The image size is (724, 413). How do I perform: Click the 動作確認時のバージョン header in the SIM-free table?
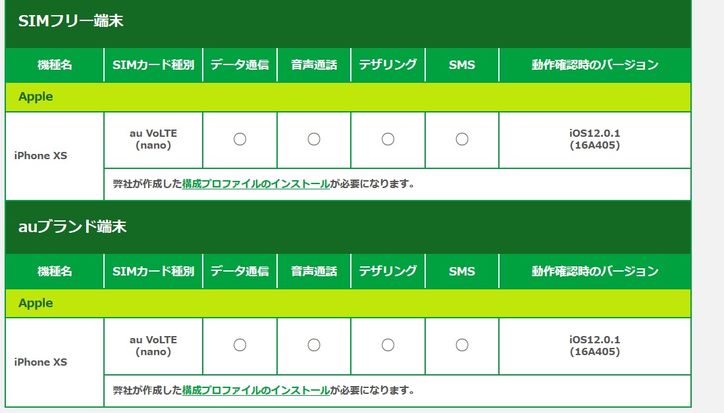tap(595, 65)
